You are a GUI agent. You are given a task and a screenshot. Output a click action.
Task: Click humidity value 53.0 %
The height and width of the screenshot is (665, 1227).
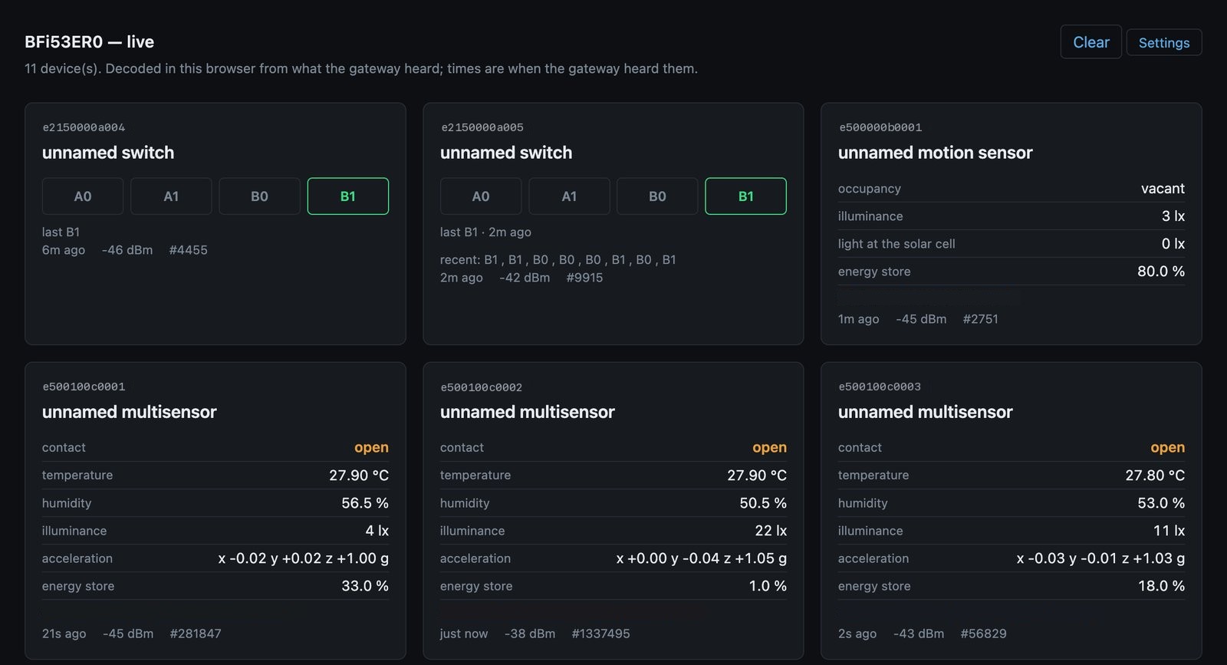pyautogui.click(x=1161, y=503)
